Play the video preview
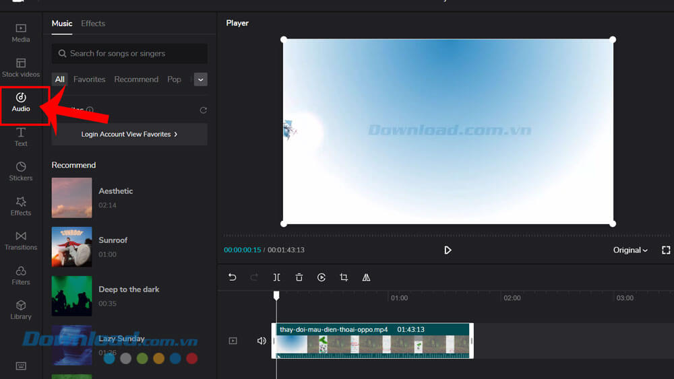Screen dimensions: 674x379 point(448,250)
